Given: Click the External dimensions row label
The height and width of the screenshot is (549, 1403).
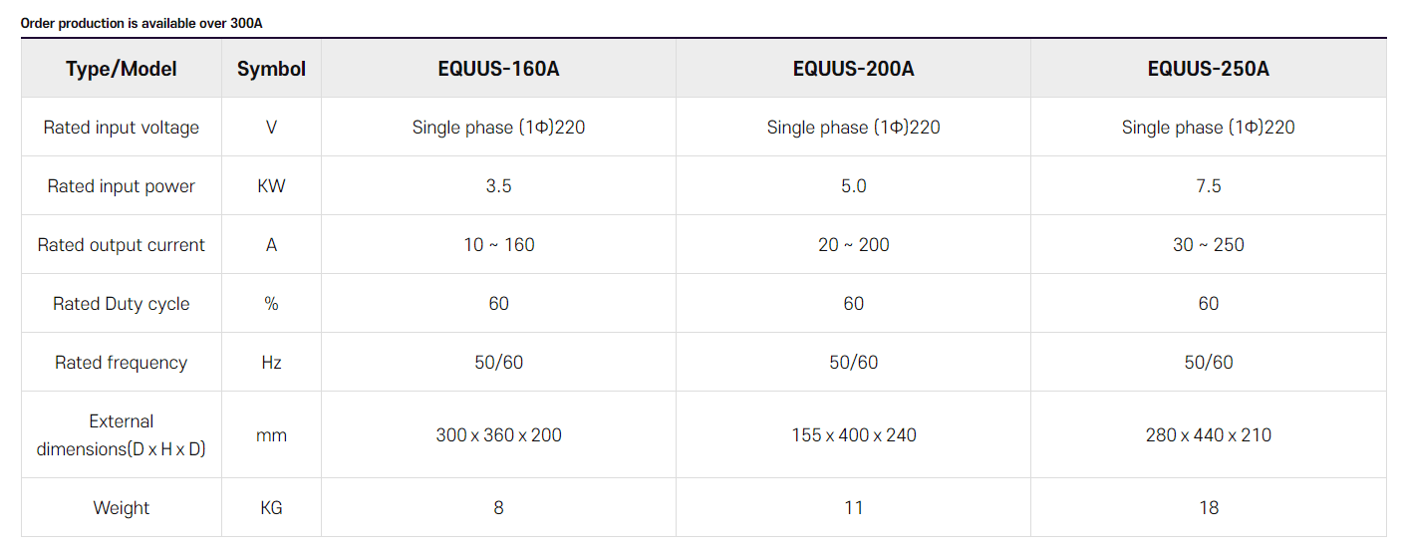Looking at the screenshot, I should coord(122,435).
